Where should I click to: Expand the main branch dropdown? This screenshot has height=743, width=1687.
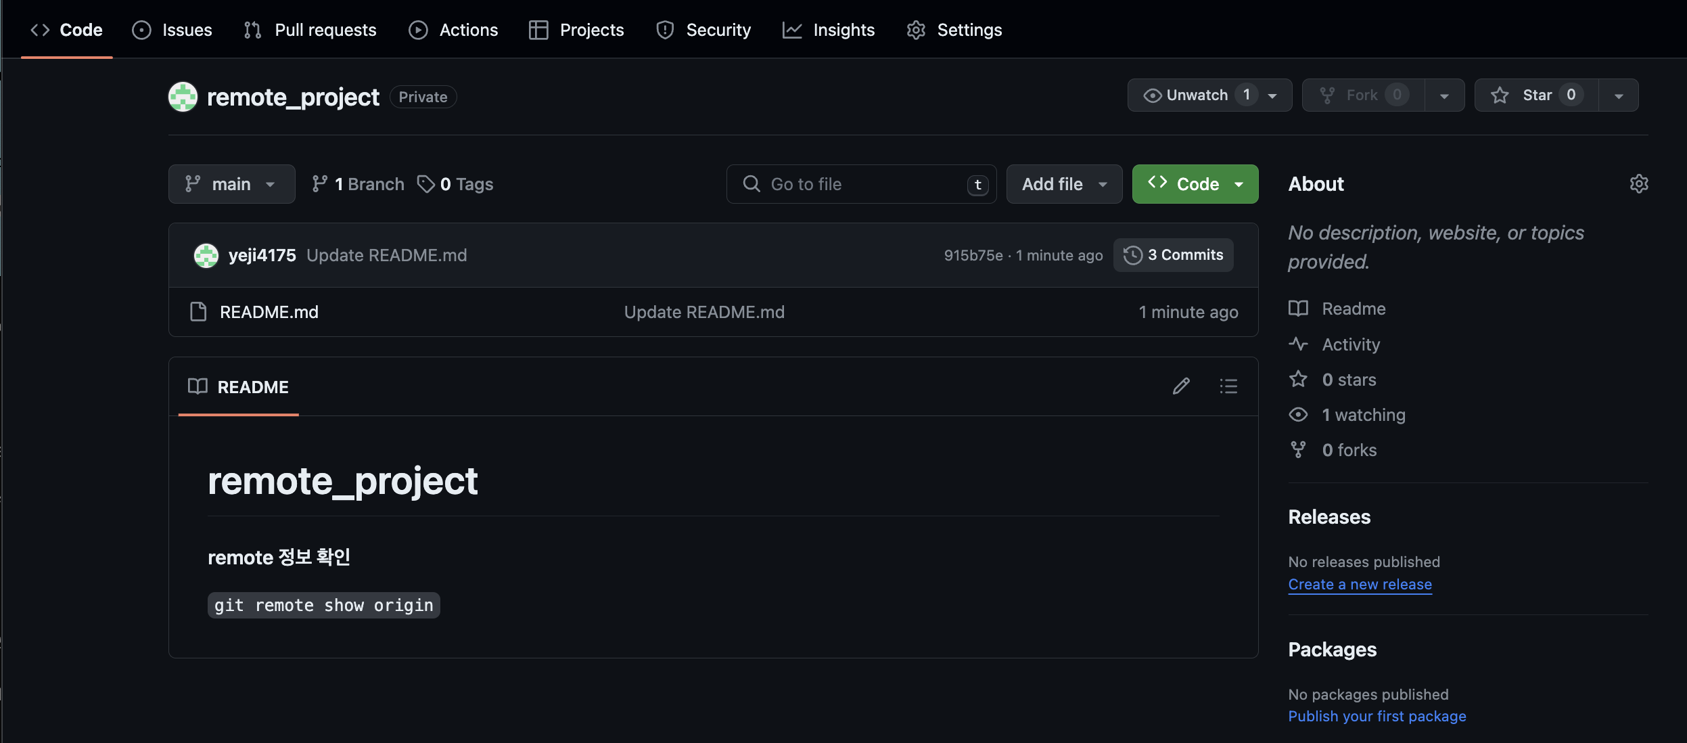point(231,184)
